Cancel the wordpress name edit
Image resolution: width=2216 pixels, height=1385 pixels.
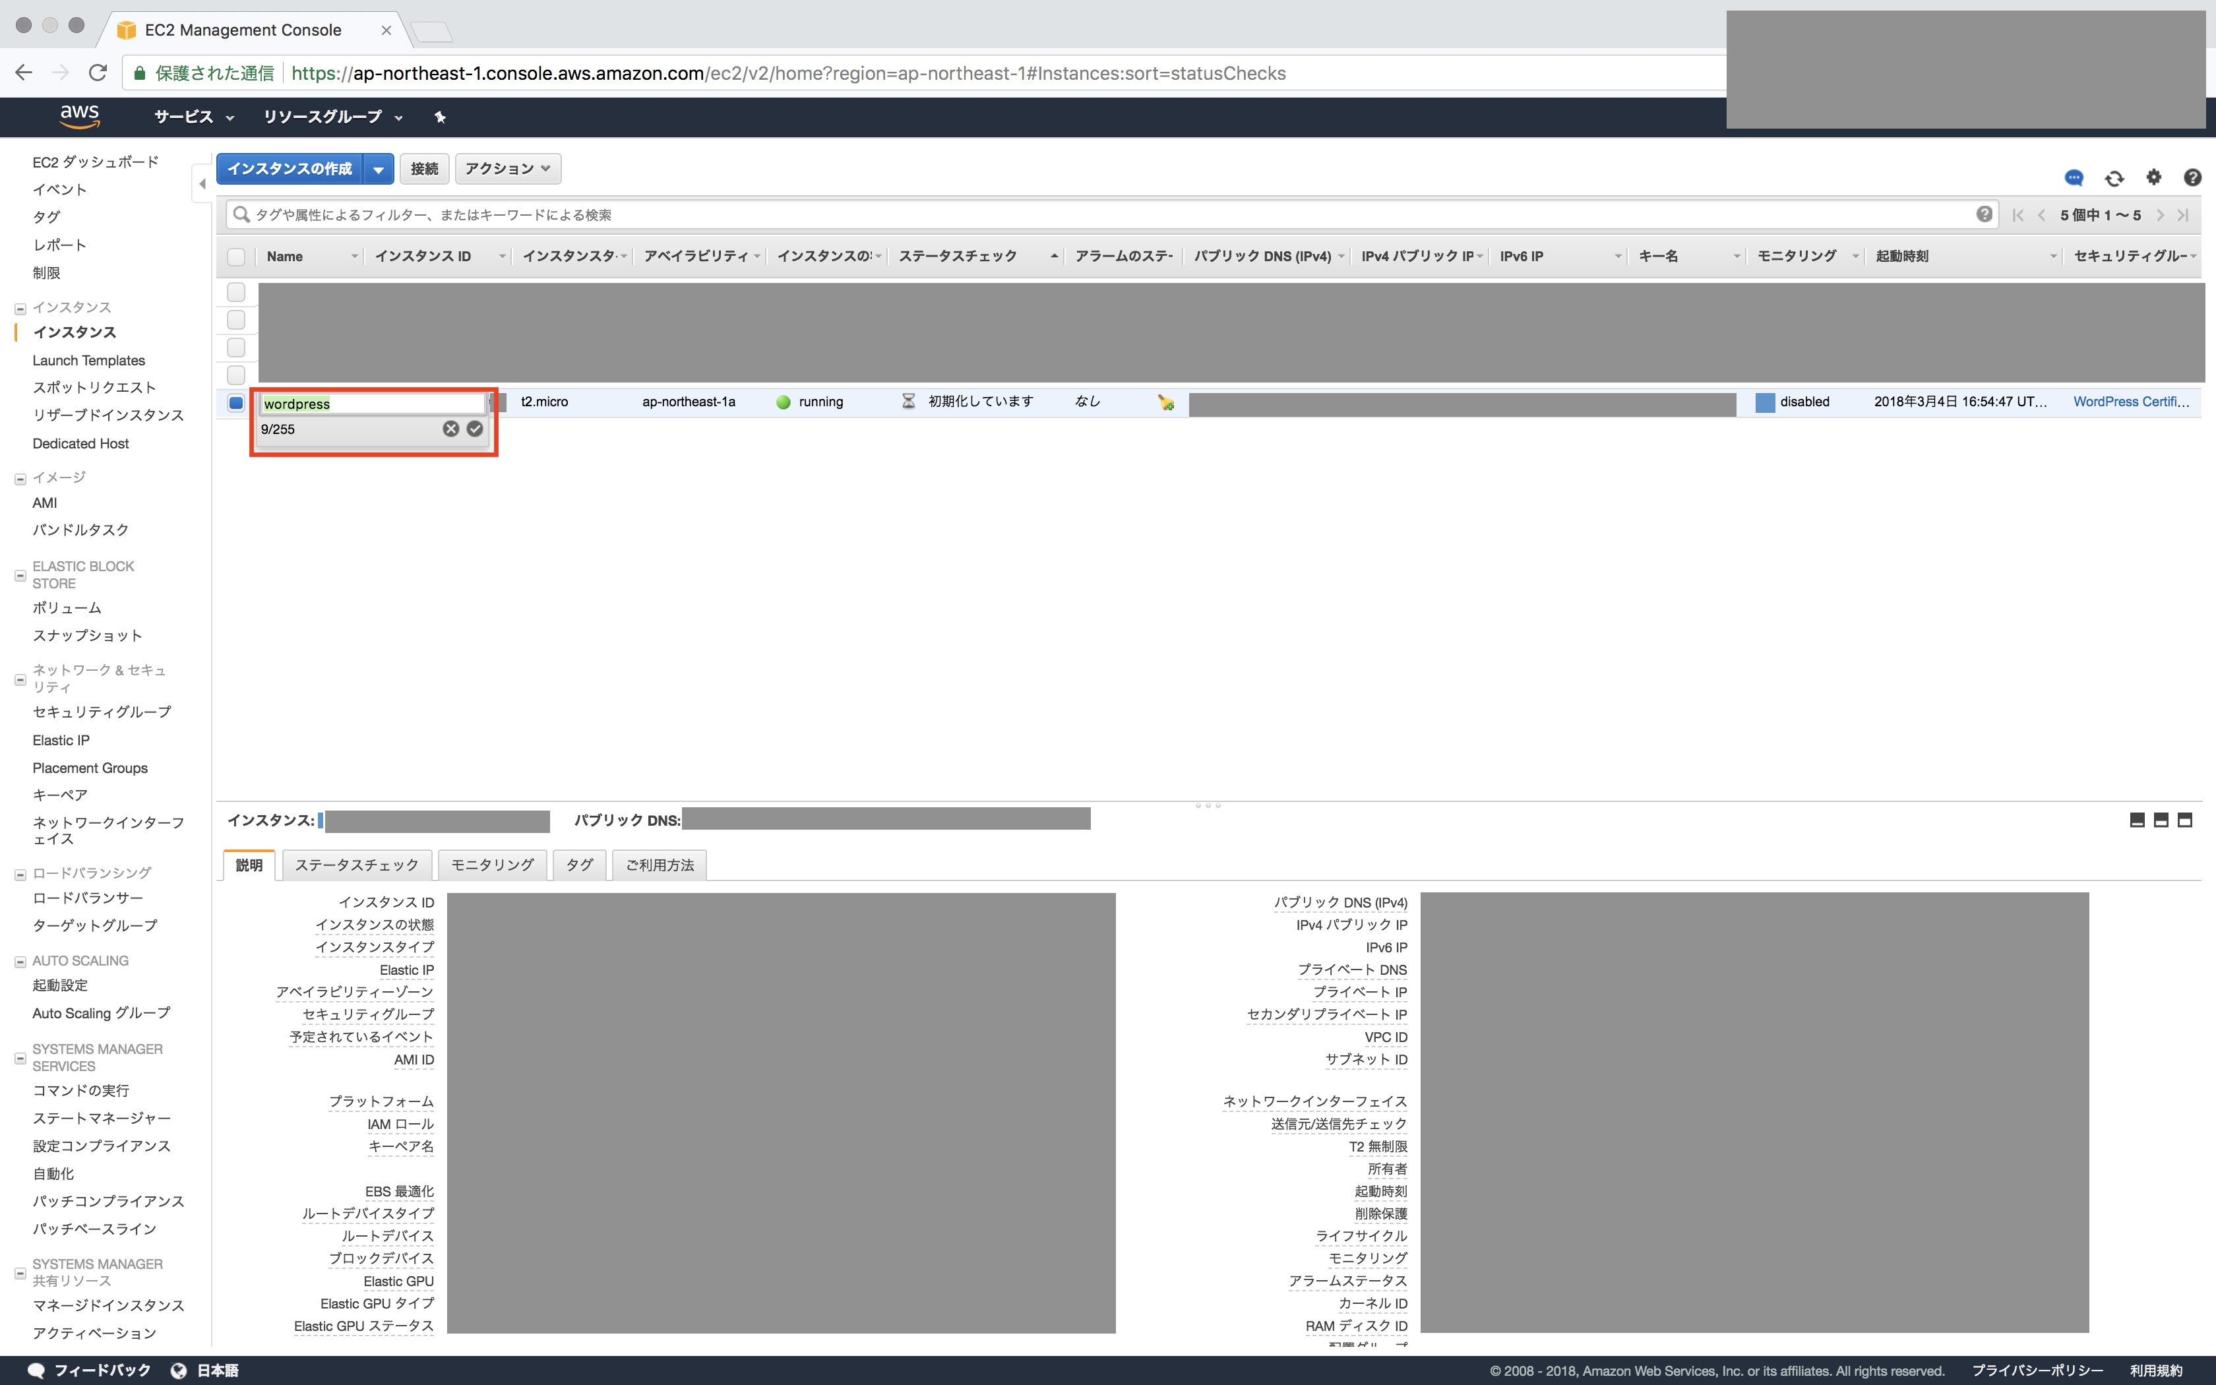pyautogui.click(x=450, y=429)
